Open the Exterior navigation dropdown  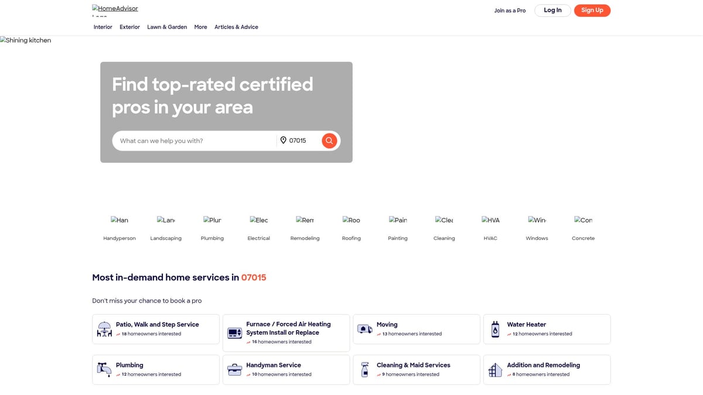(x=129, y=27)
